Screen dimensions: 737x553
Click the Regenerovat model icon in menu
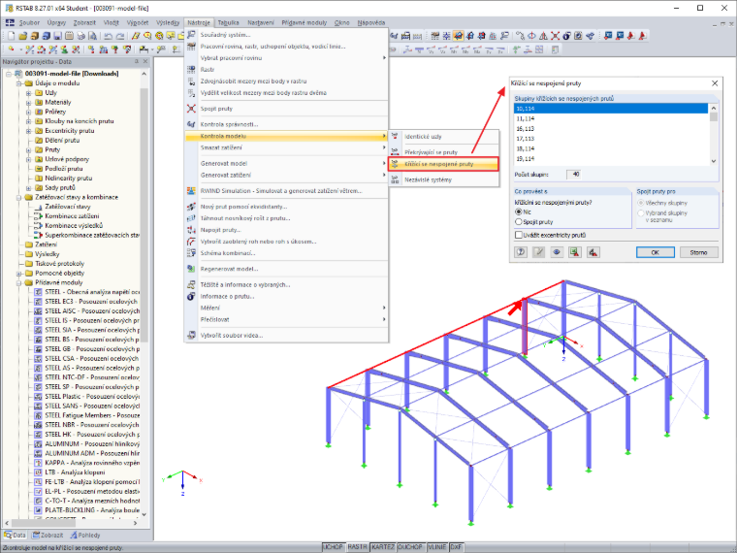pos(191,269)
